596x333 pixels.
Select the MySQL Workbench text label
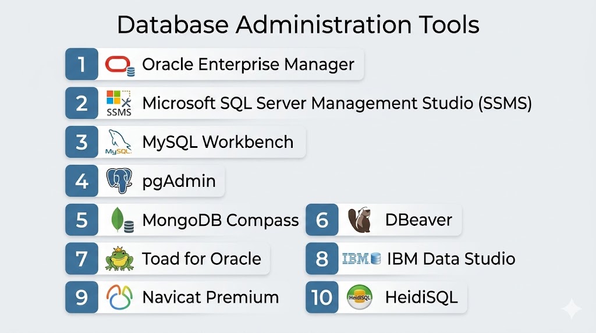click(x=218, y=142)
